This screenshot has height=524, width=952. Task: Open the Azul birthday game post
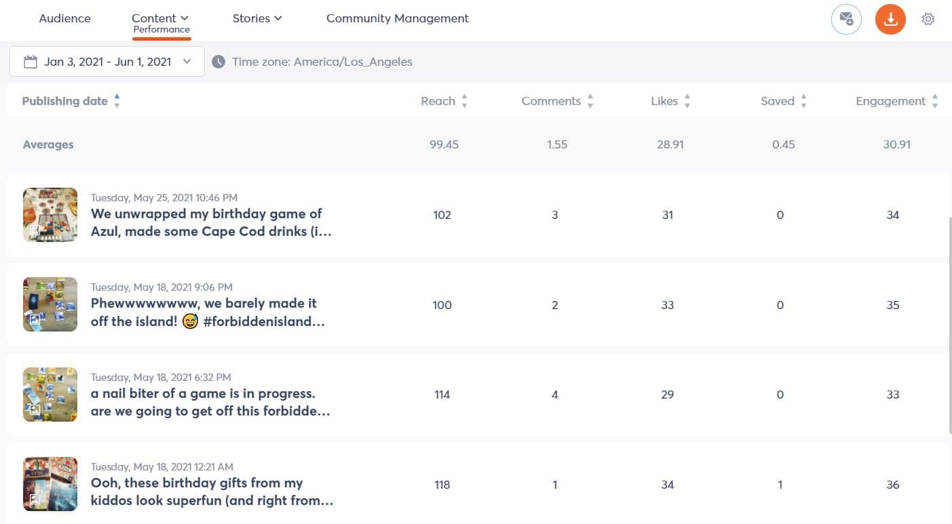click(x=206, y=222)
